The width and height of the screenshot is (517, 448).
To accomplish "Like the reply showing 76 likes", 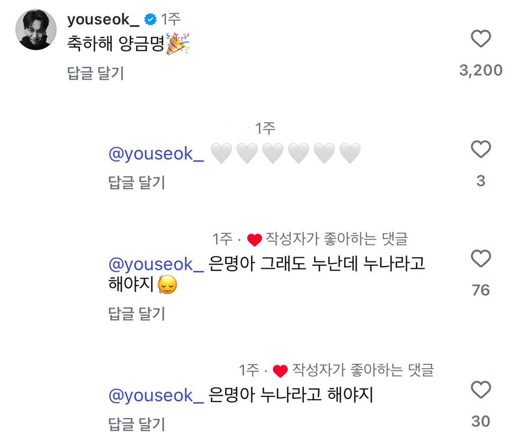I will tap(481, 259).
